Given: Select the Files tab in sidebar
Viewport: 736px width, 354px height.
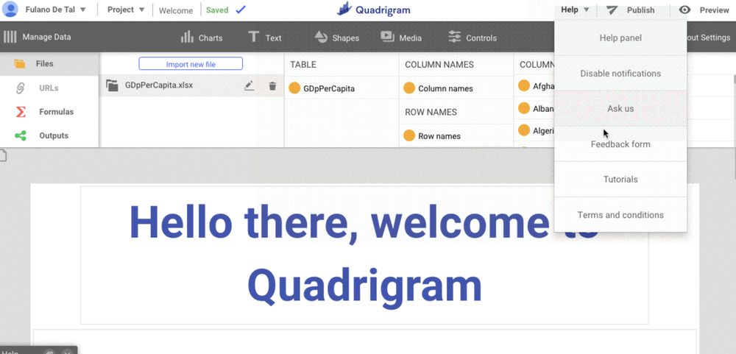Looking at the screenshot, I should point(49,64).
